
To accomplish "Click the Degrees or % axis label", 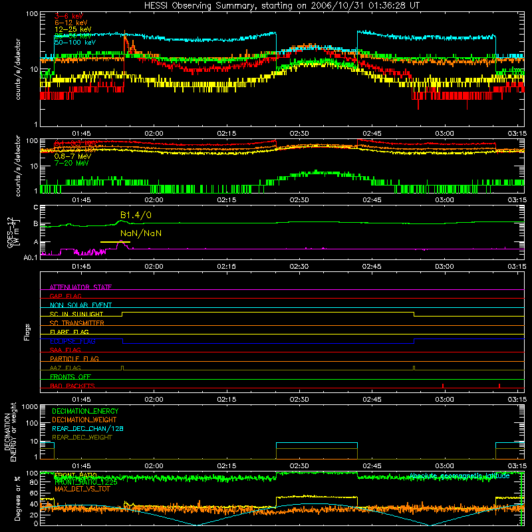I will [17, 498].
